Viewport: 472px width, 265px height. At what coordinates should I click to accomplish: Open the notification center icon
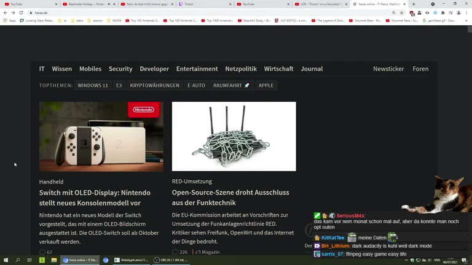coord(464,261)
